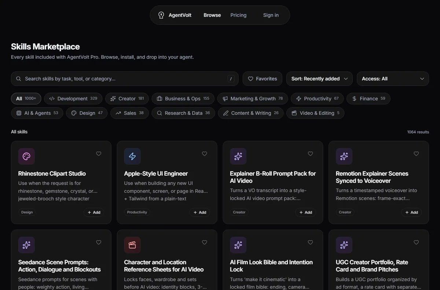The height and width of the screenshot is (290, 440).
Task: Open the Remotion Explainer Scenes title
Action: point(372,177)
